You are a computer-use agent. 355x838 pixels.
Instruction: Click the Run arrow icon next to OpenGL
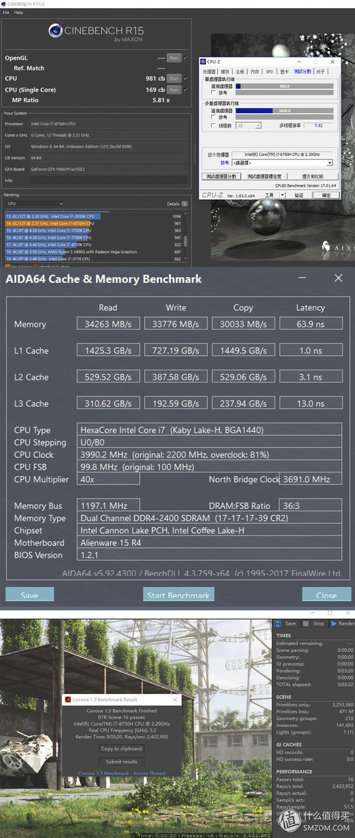pyautogui.click(x=173, y=58)
